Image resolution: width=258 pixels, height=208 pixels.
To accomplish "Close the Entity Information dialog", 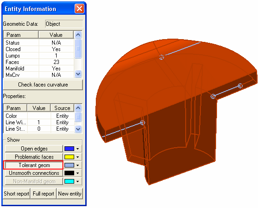I will point(79,9).
